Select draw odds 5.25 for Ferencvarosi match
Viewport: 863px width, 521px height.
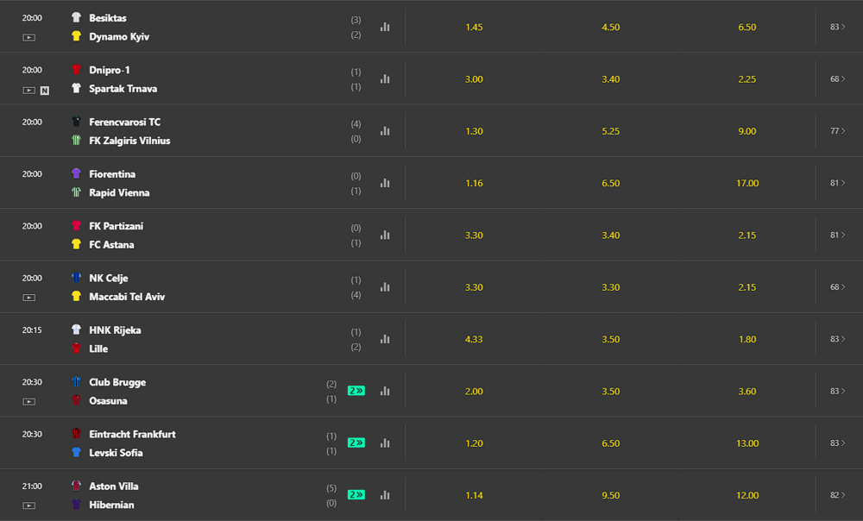click(610, 131)
